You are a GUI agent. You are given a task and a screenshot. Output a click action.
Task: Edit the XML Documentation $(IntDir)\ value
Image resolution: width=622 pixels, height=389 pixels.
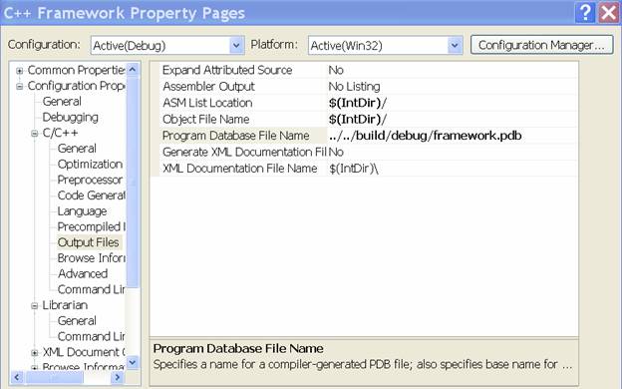pyautogui.click(x=354, y=169)
